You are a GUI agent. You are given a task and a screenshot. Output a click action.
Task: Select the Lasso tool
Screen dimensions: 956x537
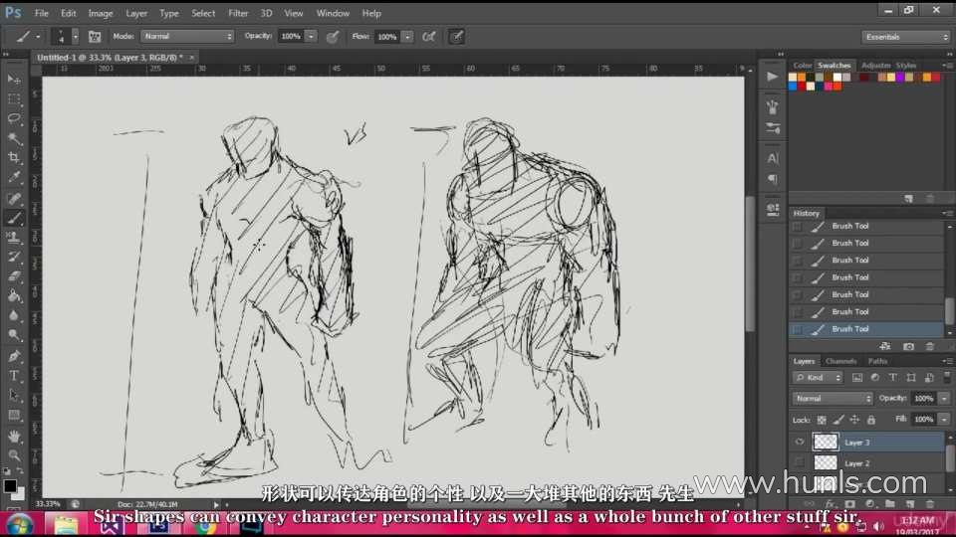[x=14, y=118]
